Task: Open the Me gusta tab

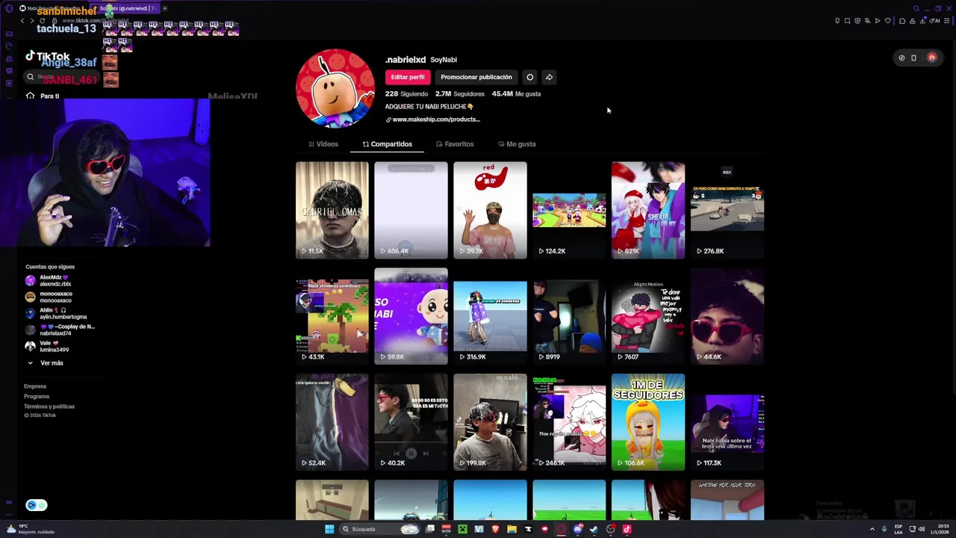Action: (x=517, y=144)
